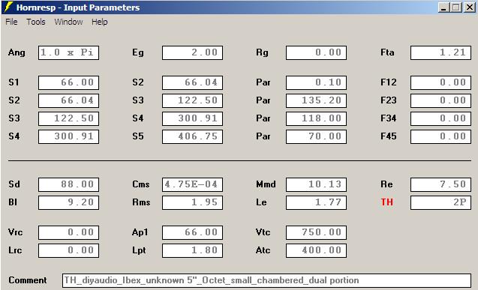Select the Atc field with 400.00
This screenshot has width=478, height=290.
pos(316,250)
